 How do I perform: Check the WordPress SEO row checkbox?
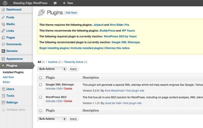[41, 97]
